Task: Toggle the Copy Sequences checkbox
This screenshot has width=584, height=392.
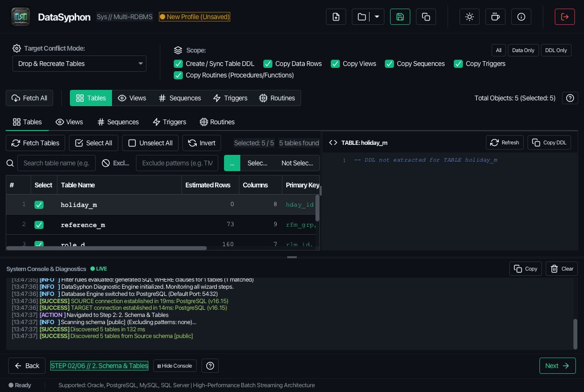Action: [x=389, y=64]
